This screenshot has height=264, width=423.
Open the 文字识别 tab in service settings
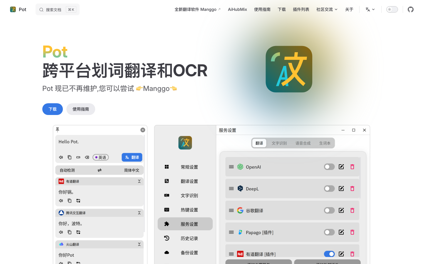point(279,143)
